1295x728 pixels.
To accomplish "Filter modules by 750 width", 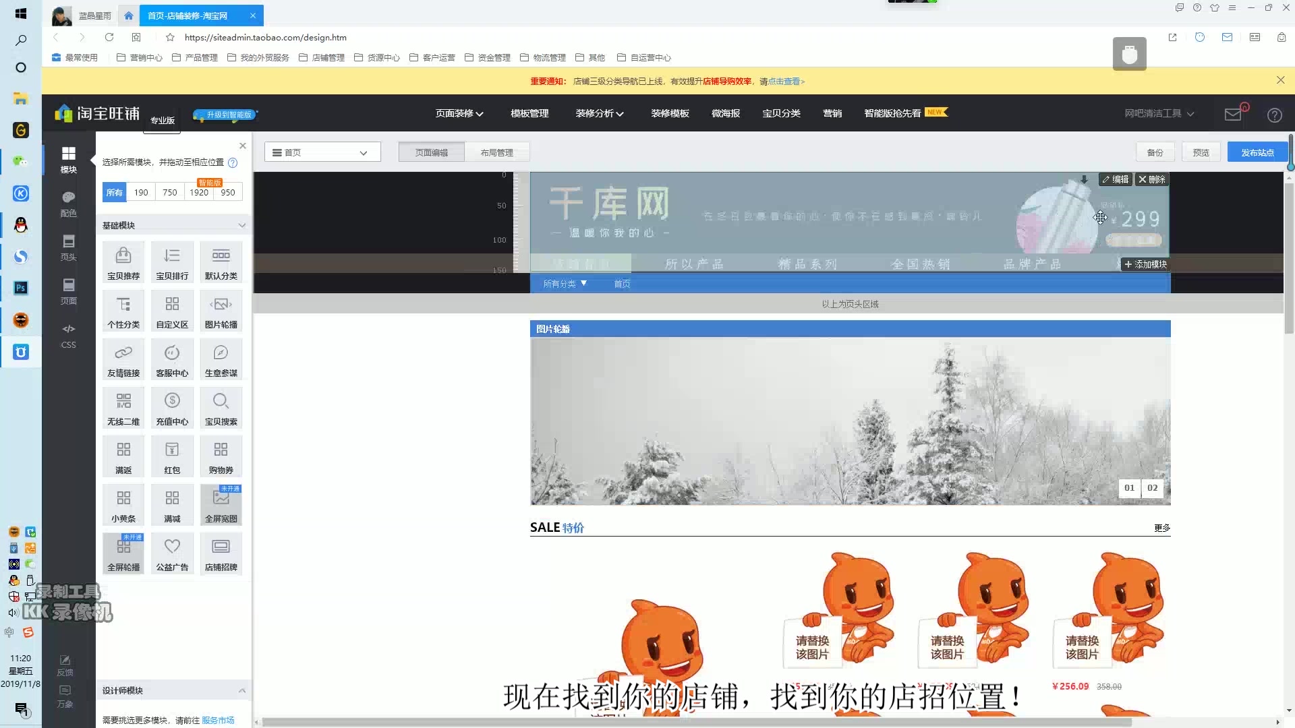I will pos(170,192).
